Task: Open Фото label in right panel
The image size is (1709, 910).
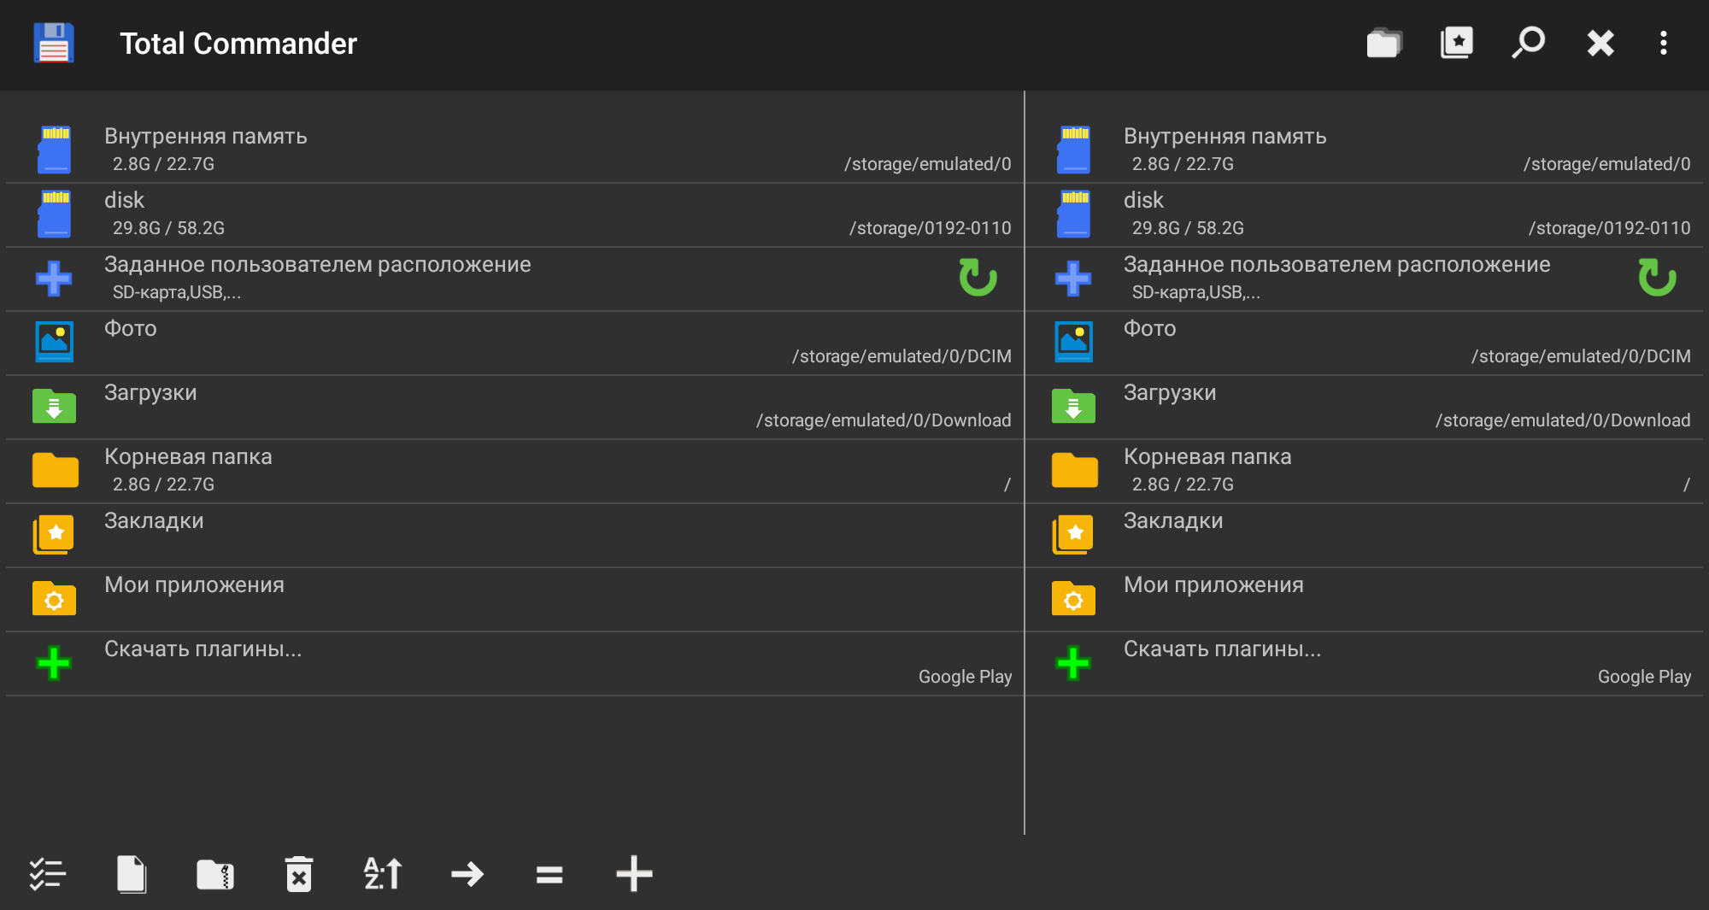Action: point(1150,329)
